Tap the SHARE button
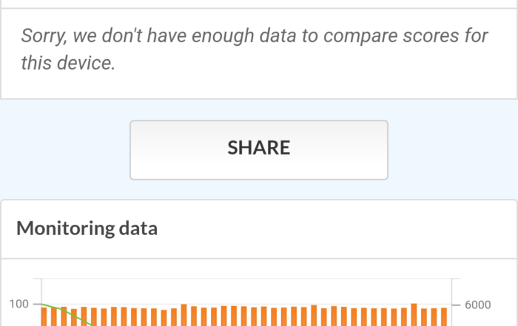This screenshot has height=326, width=518. pyautogui.click(x=259, y=149)
